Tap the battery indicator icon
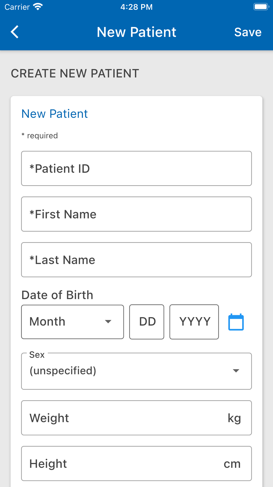The image size is (273, 487). 261,7
